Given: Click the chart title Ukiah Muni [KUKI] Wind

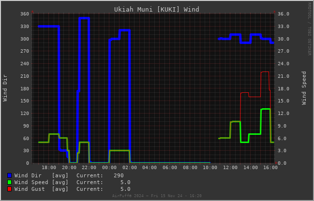Looking at the screenshot, I should click(x=157, y=9).
